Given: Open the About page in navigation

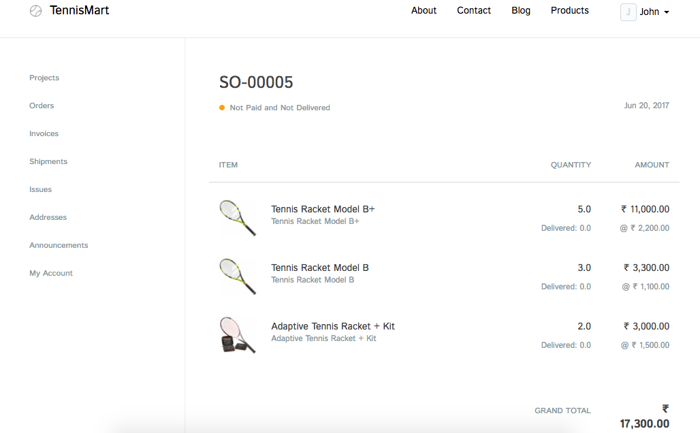Looking at the screenshot, I should coord(424,10).
